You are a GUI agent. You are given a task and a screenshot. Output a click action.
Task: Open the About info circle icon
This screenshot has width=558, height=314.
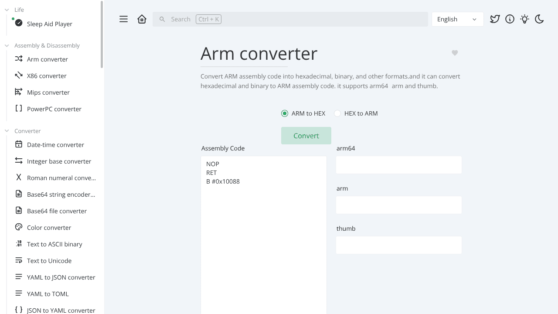click(x=510, y=19)
